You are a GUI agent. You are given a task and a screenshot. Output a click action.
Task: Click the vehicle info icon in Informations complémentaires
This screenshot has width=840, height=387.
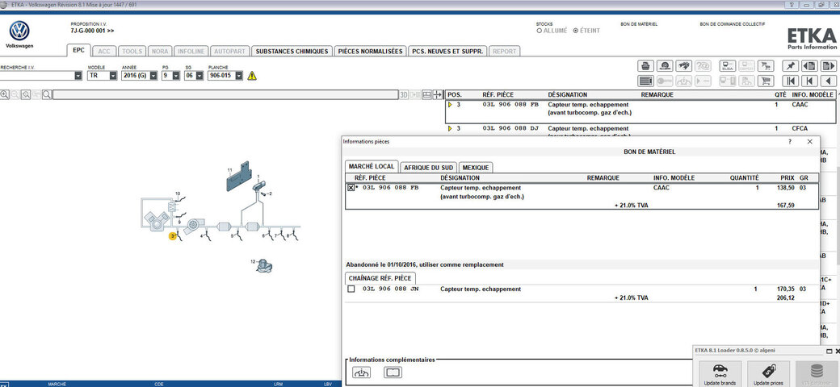[x=363, y=372]
